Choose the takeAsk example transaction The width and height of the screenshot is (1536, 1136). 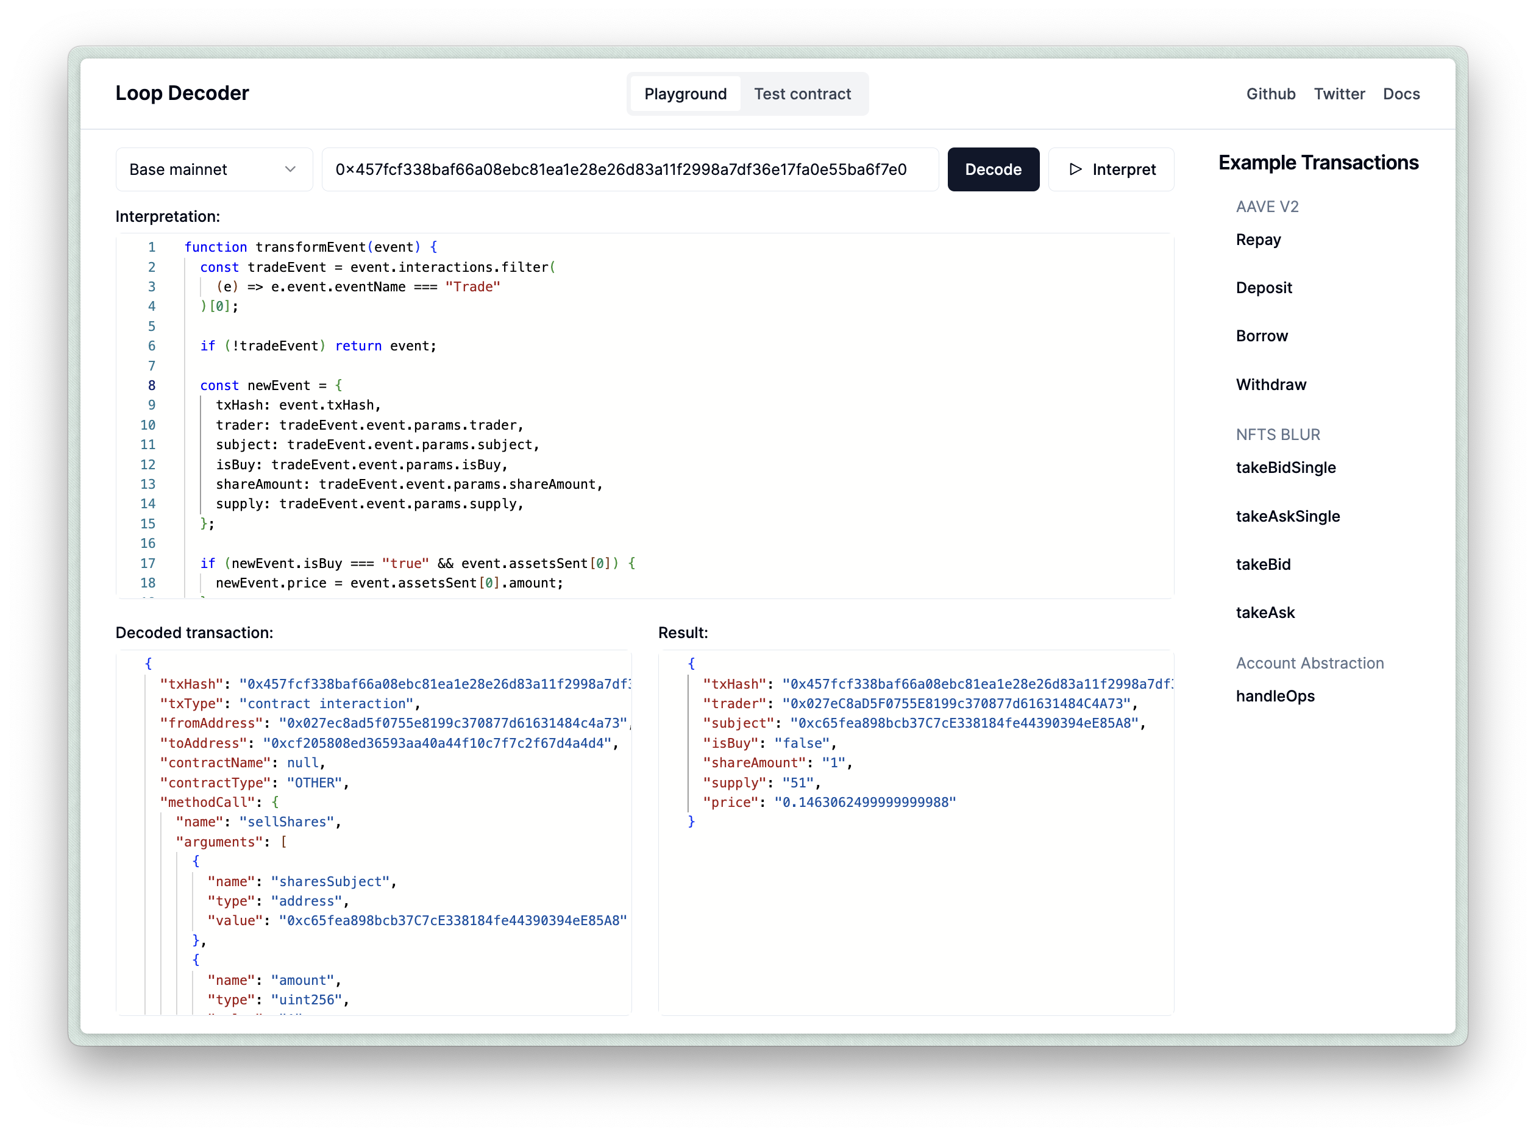click(1264, 612)
